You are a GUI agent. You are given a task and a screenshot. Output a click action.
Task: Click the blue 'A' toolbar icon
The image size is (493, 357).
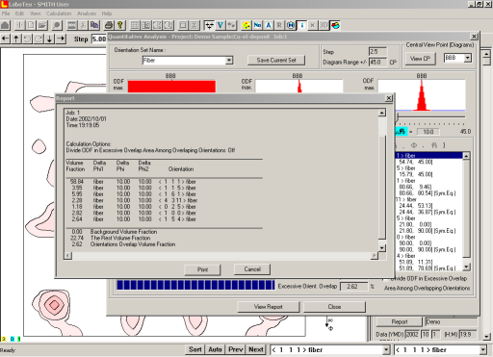click(269, 25)
